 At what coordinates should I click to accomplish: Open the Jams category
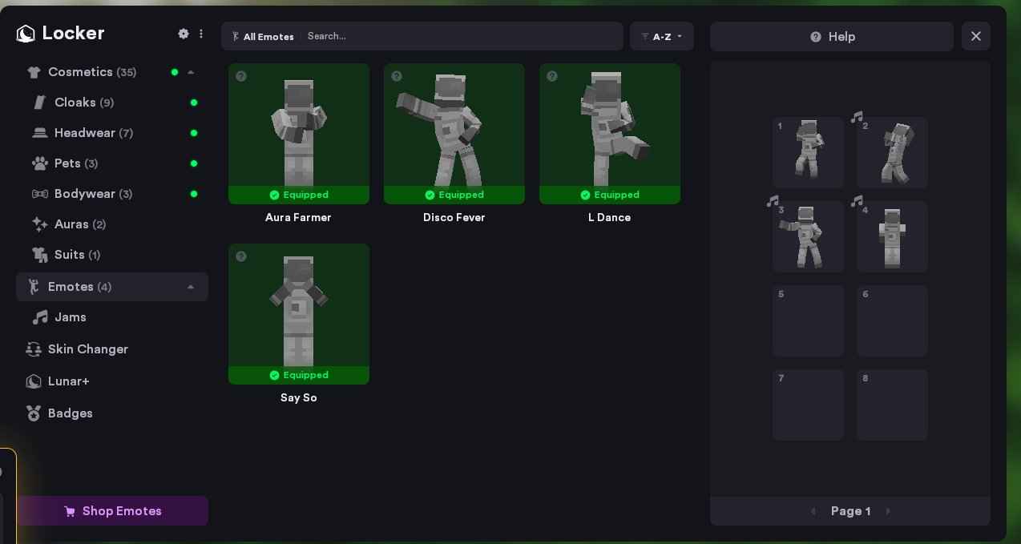point(71,317)
